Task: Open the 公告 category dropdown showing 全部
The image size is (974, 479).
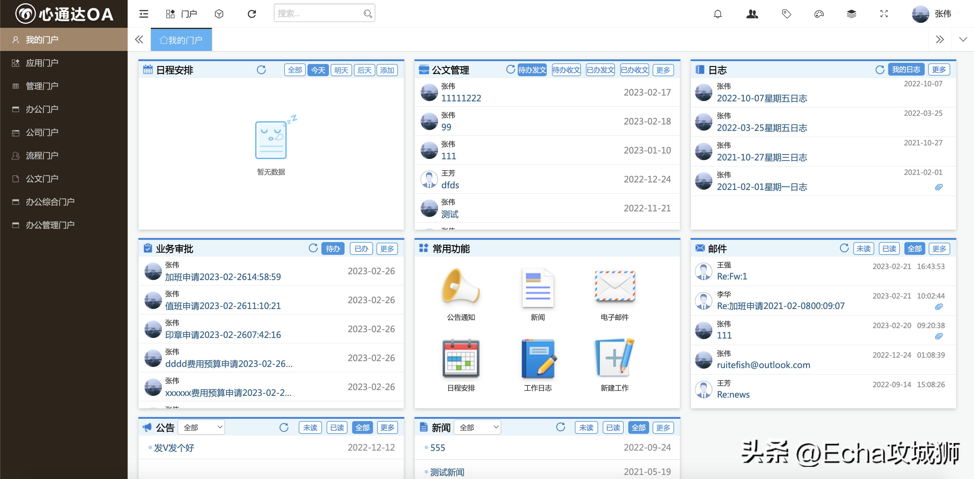Action: click(201, 427)
